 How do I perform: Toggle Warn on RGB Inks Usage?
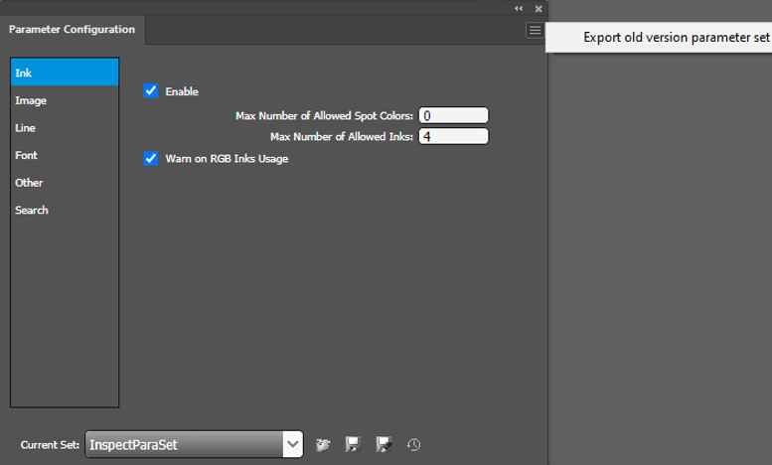pos(152,158)
